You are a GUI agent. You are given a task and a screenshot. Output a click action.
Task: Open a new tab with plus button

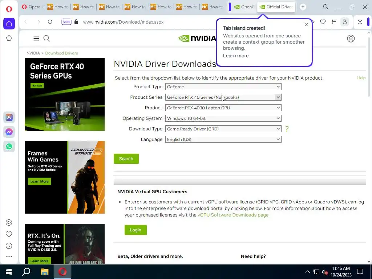point(303,7)
